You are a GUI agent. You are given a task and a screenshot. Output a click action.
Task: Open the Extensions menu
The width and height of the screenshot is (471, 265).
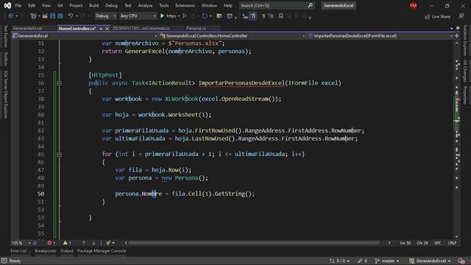pos(185,5)
